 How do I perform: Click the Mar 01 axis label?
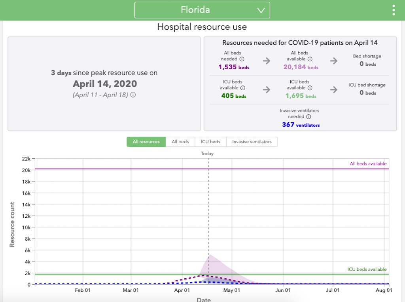tap(131, 290)
